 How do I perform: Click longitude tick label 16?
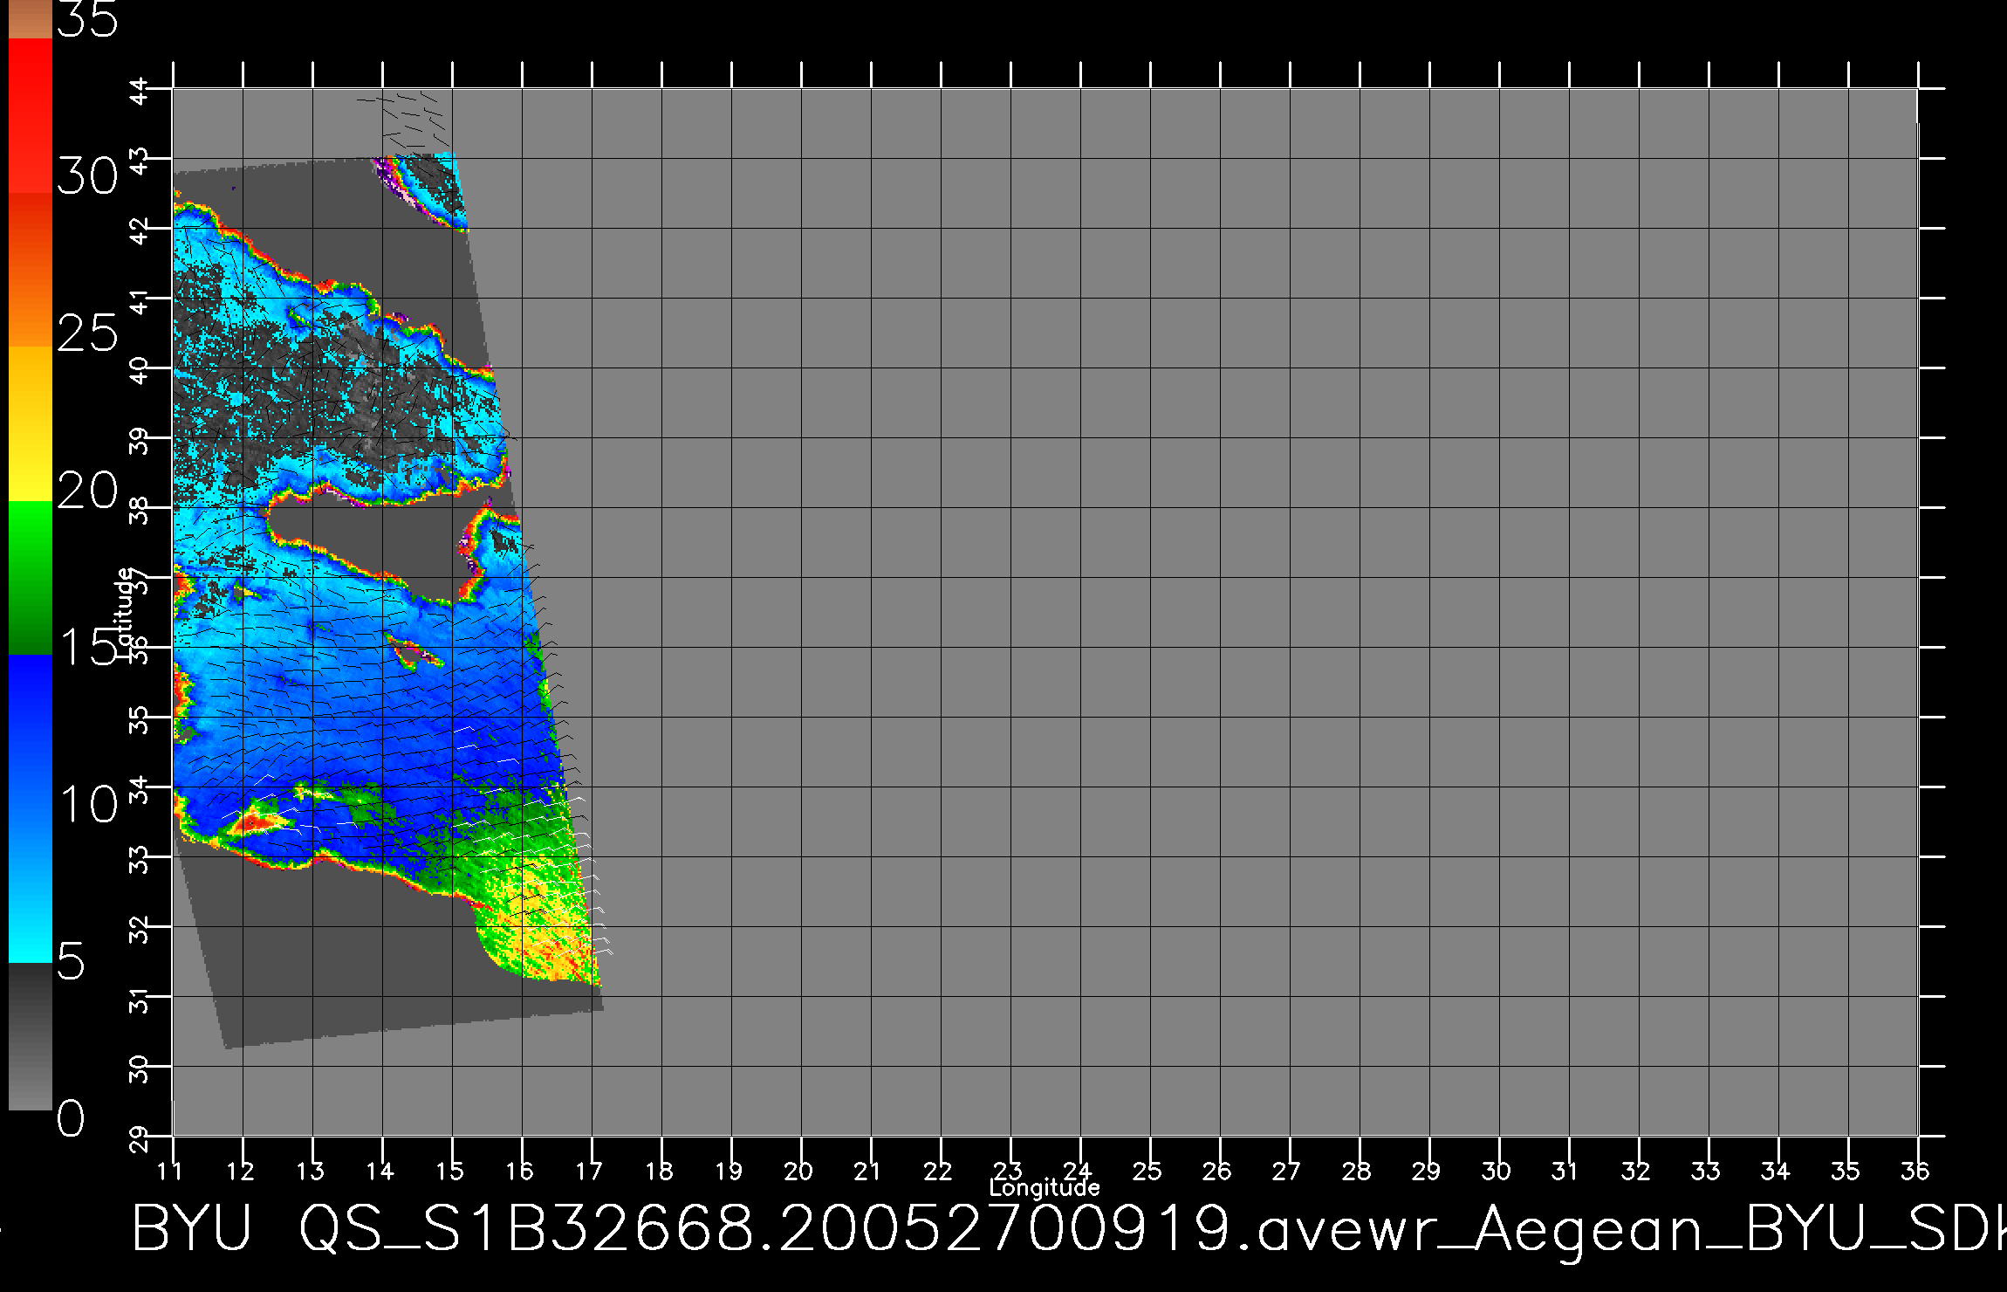click(x=519, y=1171)
